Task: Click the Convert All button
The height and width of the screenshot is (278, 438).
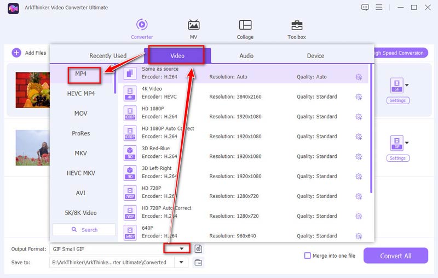Action: 395,256
